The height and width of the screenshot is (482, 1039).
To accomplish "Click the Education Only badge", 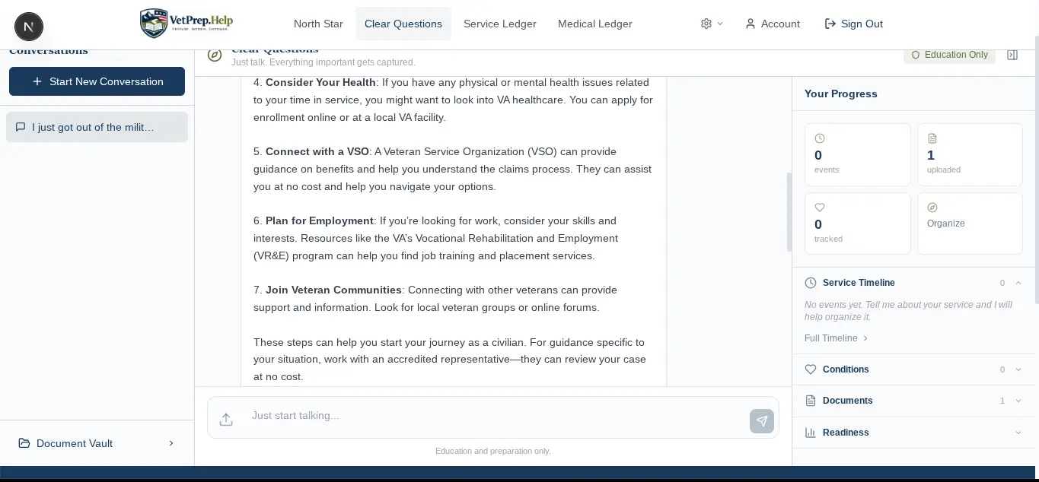I will (949, 55).
